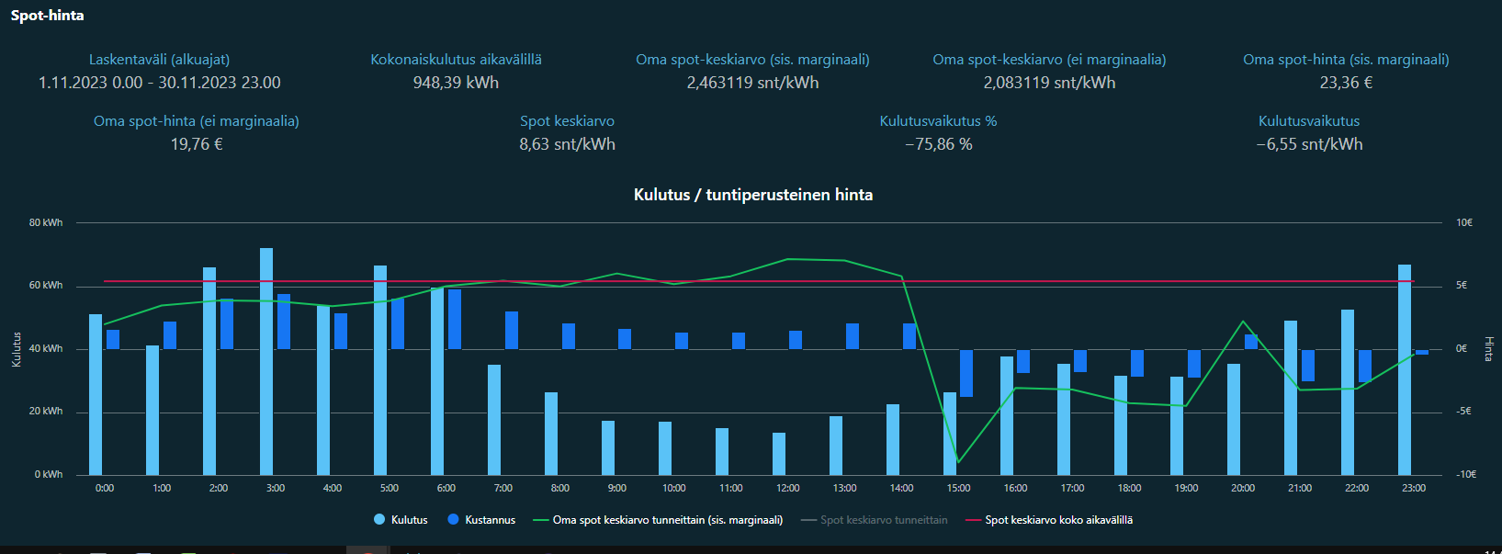
Task: Hide the Oma spot keskiarvo tunneittain line
Action: pyautogui.click(x=667, y=520)
